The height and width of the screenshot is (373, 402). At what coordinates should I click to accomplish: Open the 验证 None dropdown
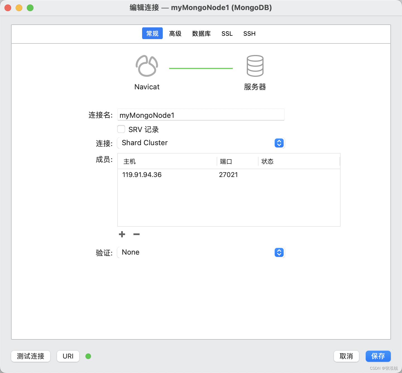(201, 252)
